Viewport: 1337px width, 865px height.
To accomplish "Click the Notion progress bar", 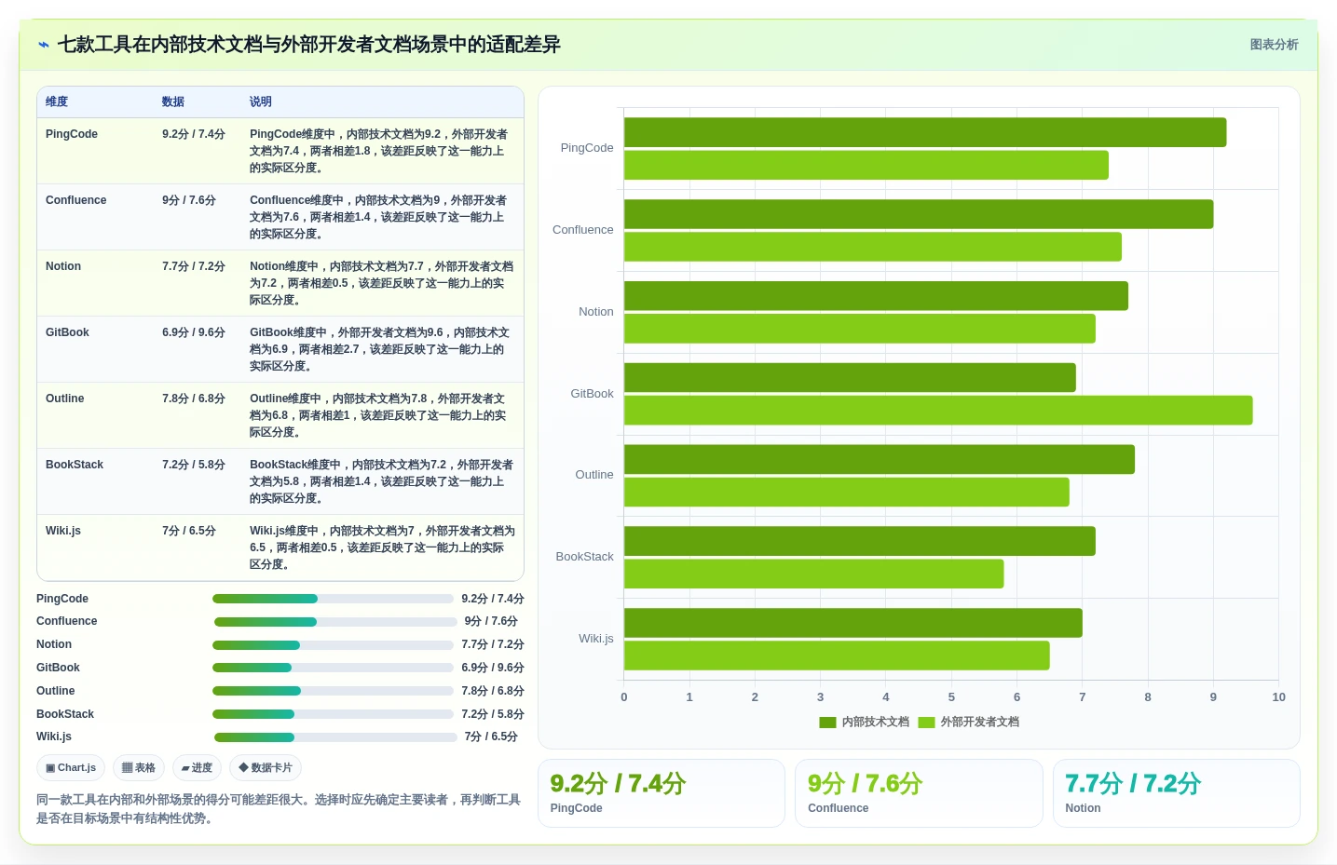I will coord(333,645).
